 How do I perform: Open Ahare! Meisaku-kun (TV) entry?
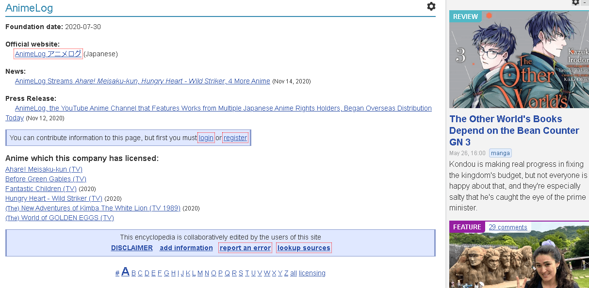click(x=44, y=169)
